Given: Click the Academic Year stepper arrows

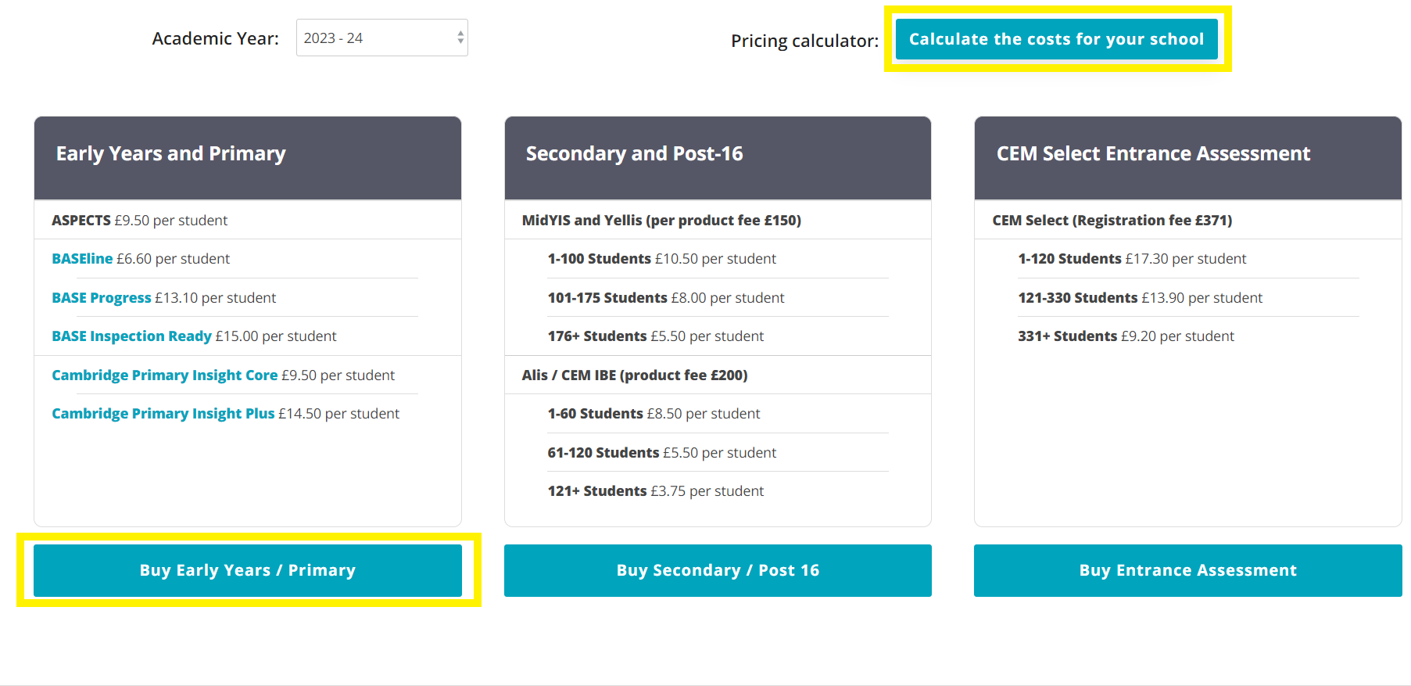Looking at the screenshot, I should pyautogui.click(x=460, y=38).
